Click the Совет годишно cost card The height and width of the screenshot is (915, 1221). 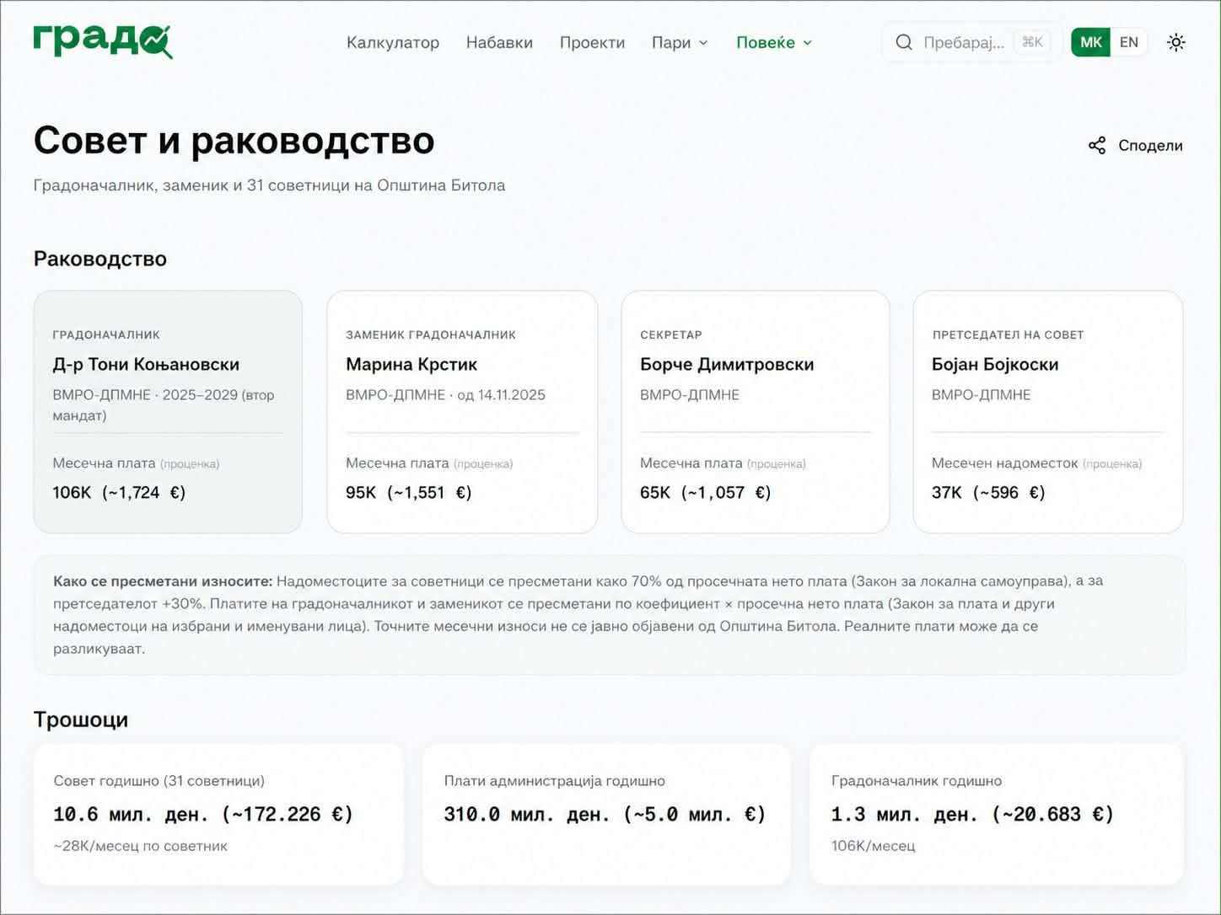tap(218, 813)
